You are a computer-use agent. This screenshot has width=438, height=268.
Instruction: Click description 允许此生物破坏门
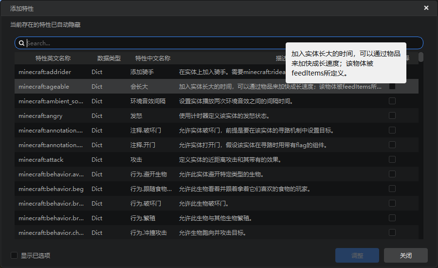click(x=203, y=203)
